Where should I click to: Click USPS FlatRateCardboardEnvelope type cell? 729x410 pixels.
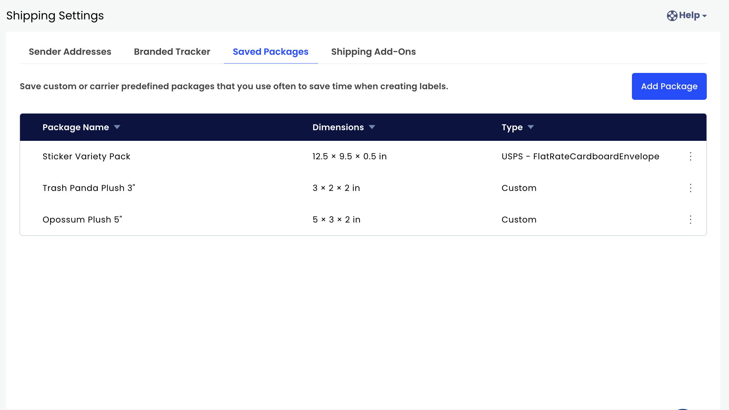click(580, 156)
